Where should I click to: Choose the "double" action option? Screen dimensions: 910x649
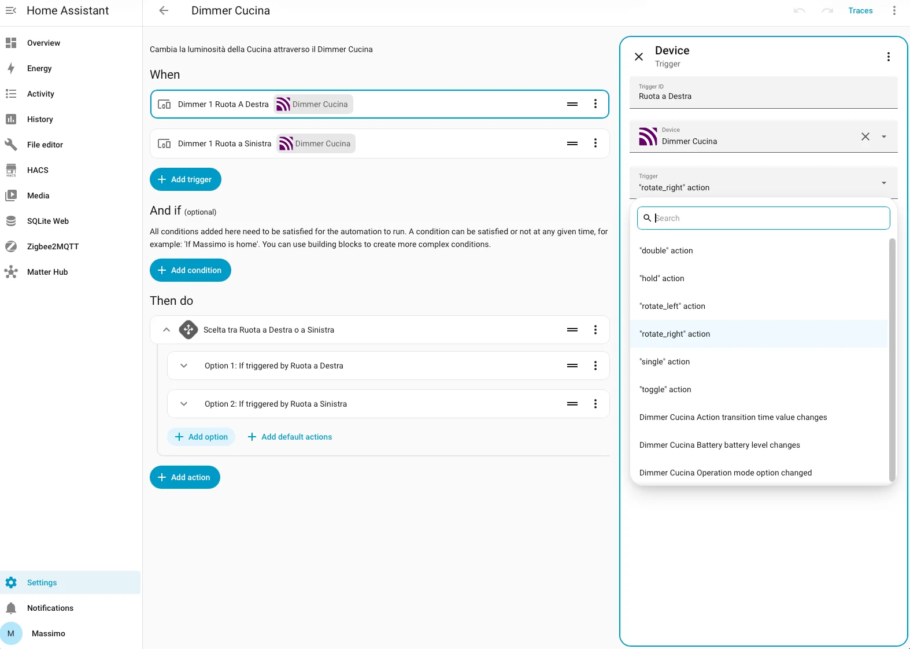click(x=759, y=250)
